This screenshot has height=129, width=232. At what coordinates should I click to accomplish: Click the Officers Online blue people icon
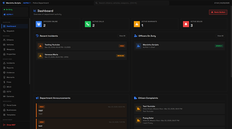(x=39, y=24)
